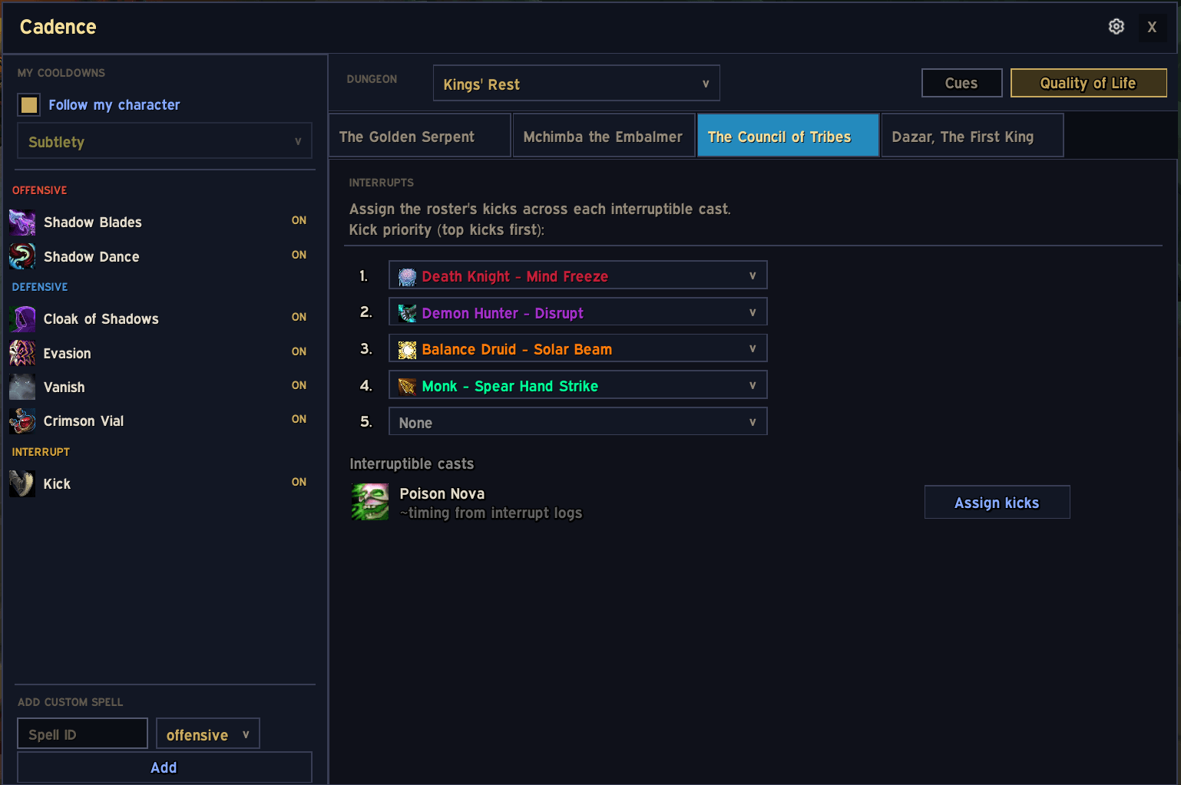
Task: Click the Disrupt icon in slot 2
Action: coord(407,313)
